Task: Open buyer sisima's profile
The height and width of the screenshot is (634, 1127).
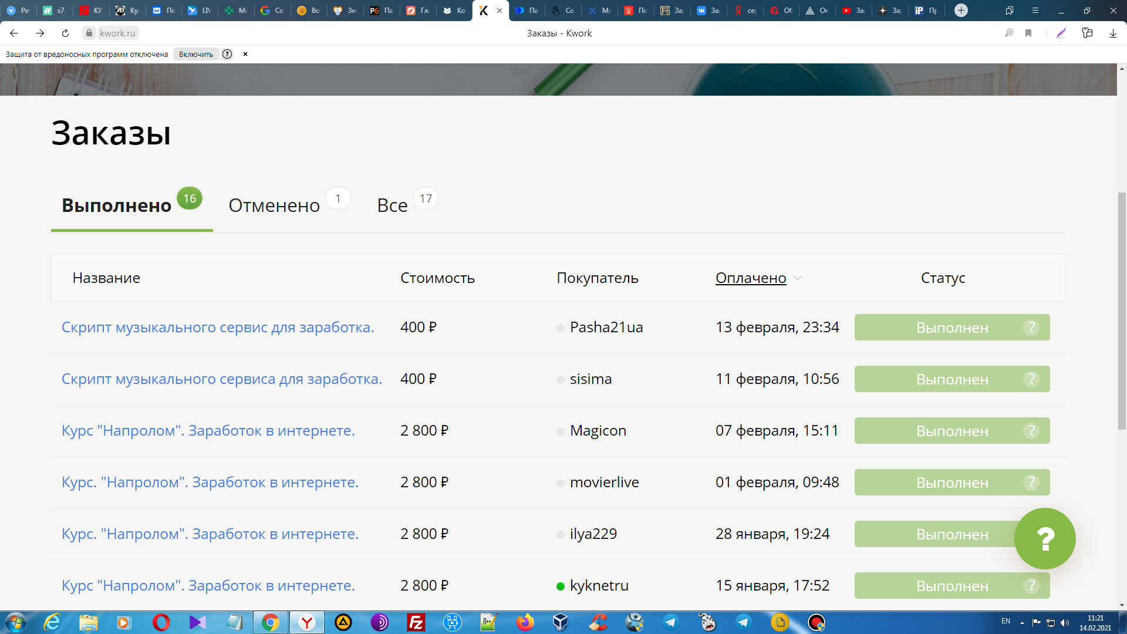Action: (591, 379)
